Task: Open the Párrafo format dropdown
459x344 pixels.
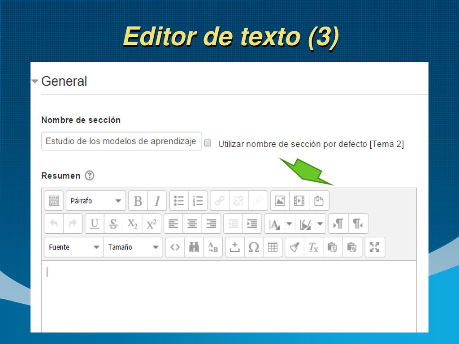Action: [96, 201]
